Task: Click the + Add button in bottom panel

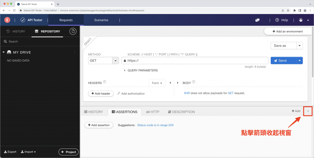Action: point(296,111)
